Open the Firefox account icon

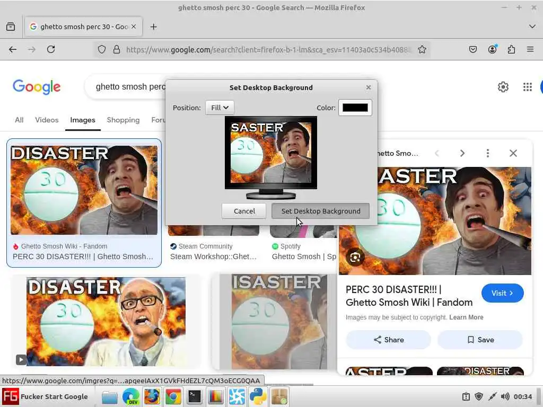coord(492,49)
